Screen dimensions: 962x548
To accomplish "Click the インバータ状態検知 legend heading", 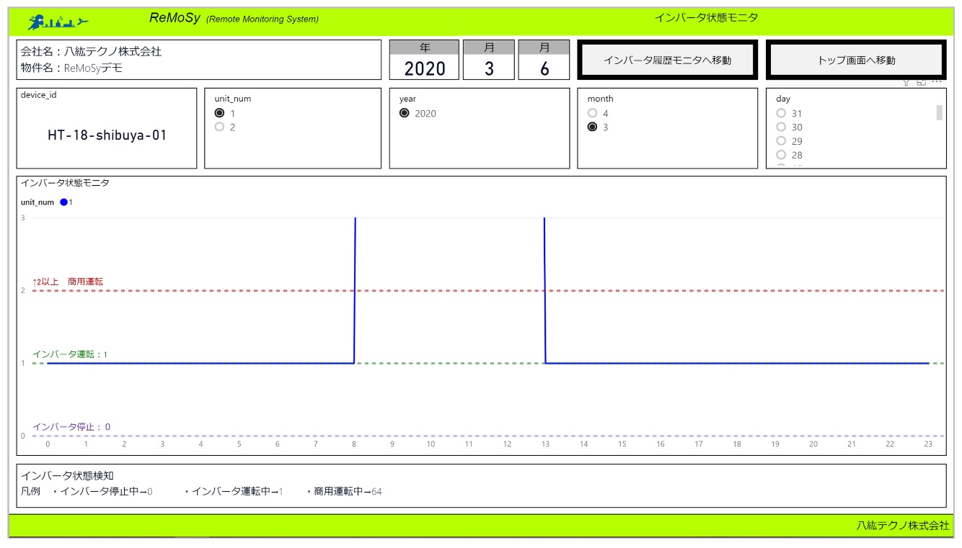I will click(67, 475).
